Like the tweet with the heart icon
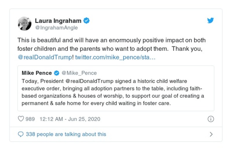Image resolution: width=231 pixels, height=155 pixels. click(x=21, y=119)
